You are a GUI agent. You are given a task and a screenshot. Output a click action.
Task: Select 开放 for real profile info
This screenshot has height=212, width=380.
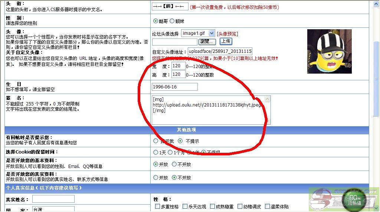(156, 178)
